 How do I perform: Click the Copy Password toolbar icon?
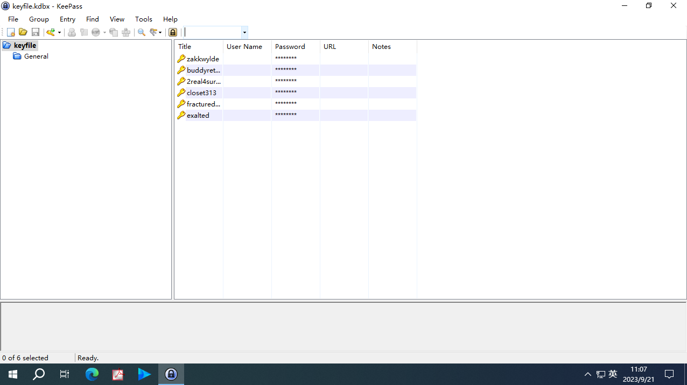84,32
